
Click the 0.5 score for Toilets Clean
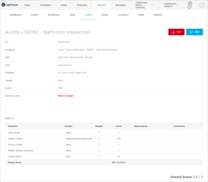click(119, 139)
